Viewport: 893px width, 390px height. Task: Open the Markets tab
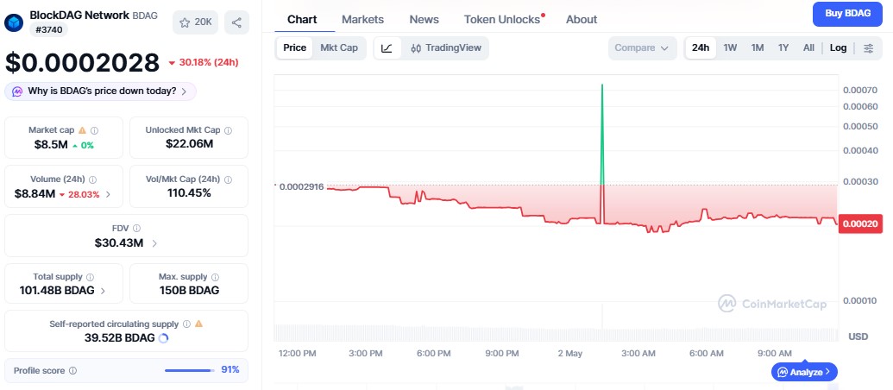pos(362,19)
